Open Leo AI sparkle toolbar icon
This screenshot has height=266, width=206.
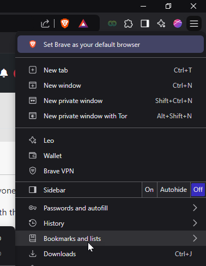click(x=161, y=23)
